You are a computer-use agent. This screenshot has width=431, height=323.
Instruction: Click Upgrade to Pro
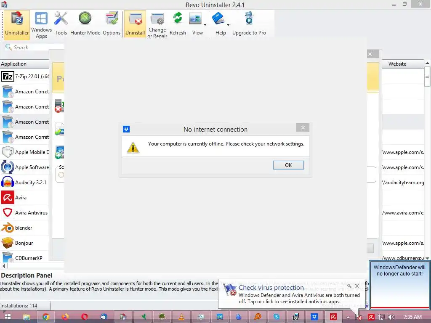coord(249,24)
